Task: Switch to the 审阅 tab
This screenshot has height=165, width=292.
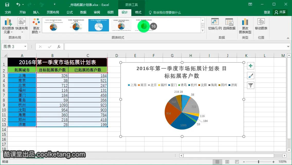Action: point(97,12)
